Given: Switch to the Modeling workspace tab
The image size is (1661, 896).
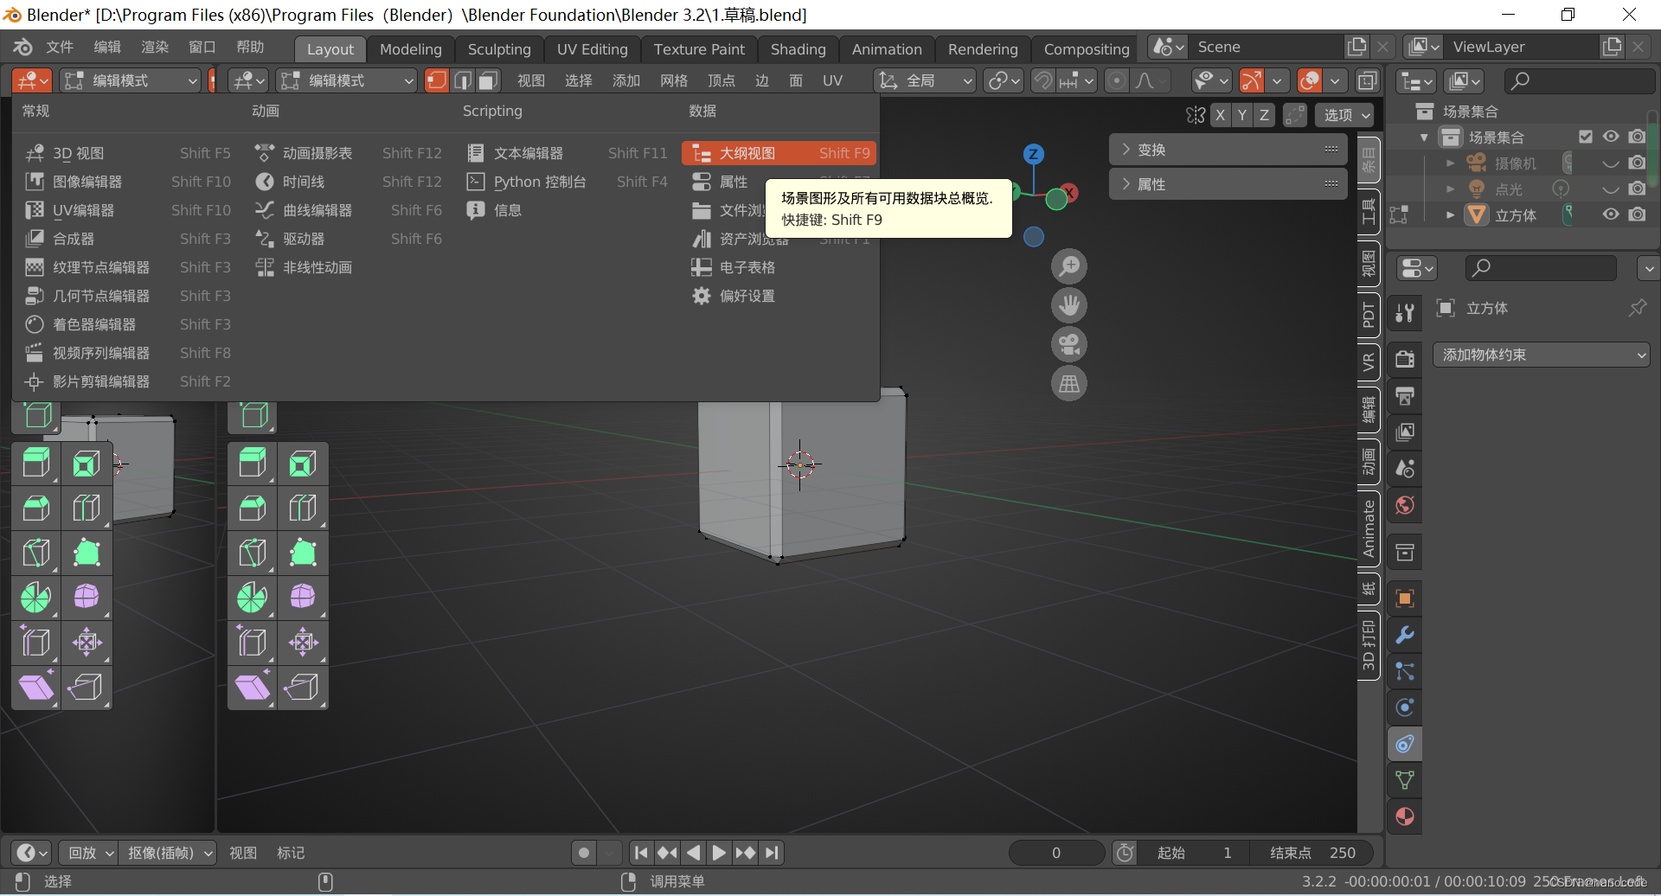Looking at the screenshot, I should pos(410,49).
